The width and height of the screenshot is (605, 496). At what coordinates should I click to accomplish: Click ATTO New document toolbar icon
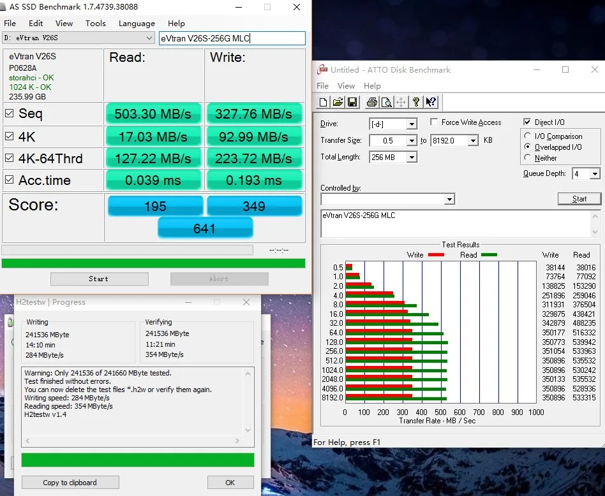[x=324, y=102]
